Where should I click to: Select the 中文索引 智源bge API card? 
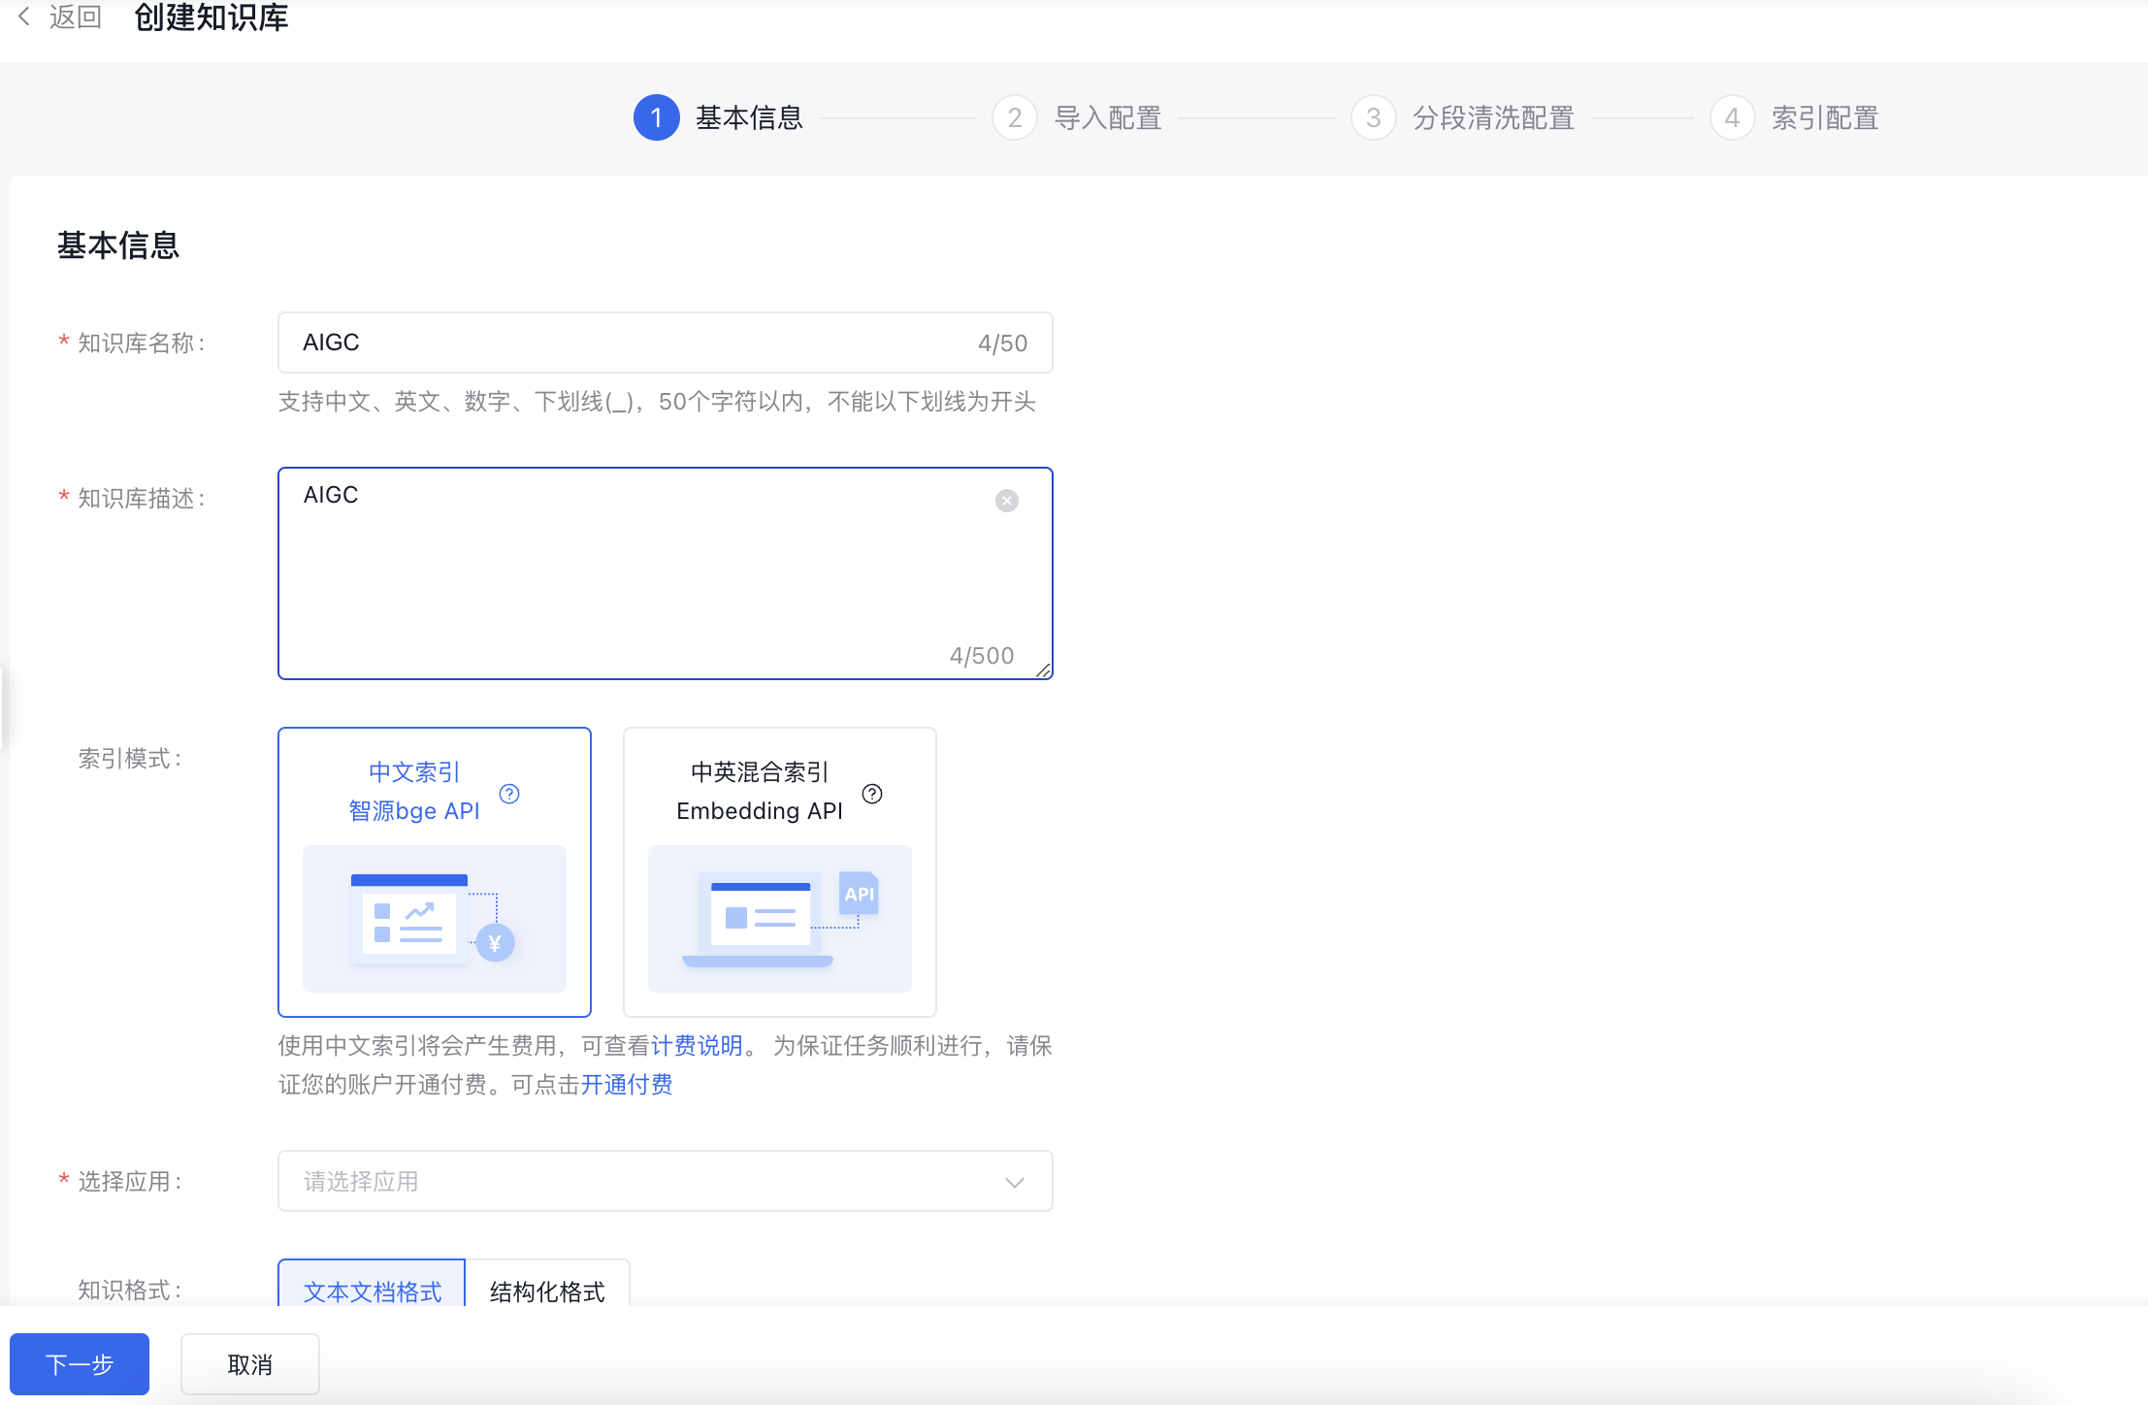pos(434,871)
